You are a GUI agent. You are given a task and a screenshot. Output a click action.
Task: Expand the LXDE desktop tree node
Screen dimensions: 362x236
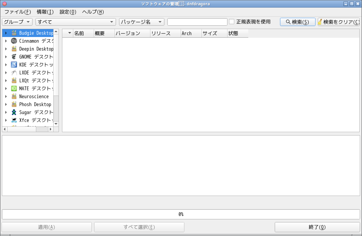point(6,72)
